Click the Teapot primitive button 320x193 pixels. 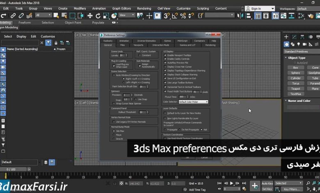(x=295, y=89)
